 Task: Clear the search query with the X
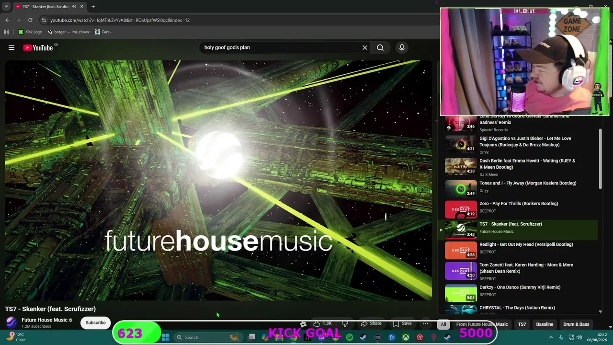pyautogui.click(x=365, y=47)
